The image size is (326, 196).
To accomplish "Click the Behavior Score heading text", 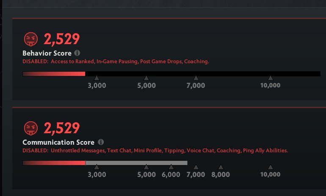I will point(47,54).
